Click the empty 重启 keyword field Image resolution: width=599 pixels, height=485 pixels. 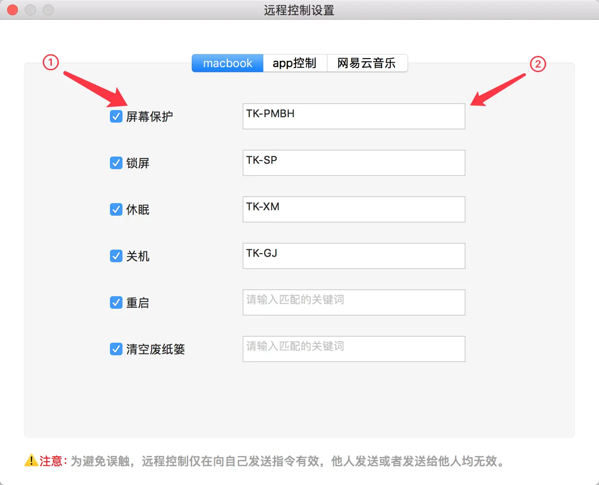354,302
